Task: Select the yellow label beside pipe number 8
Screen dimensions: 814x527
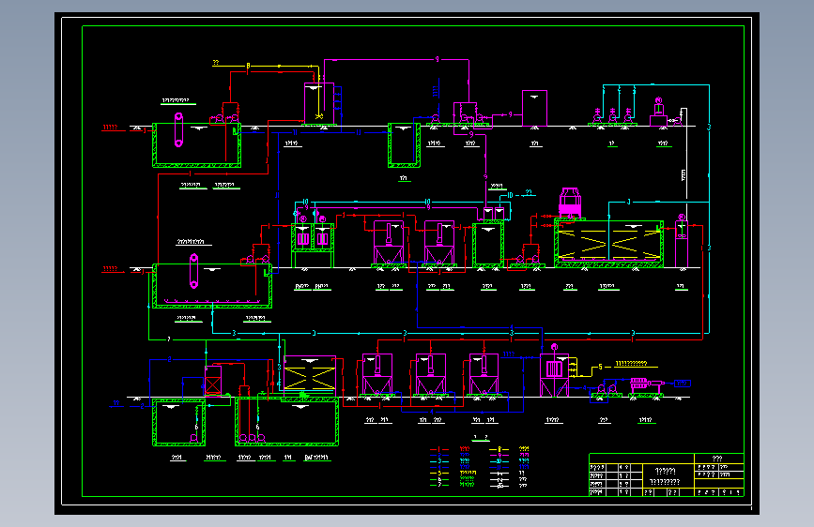Action: [x=215, y=63]
